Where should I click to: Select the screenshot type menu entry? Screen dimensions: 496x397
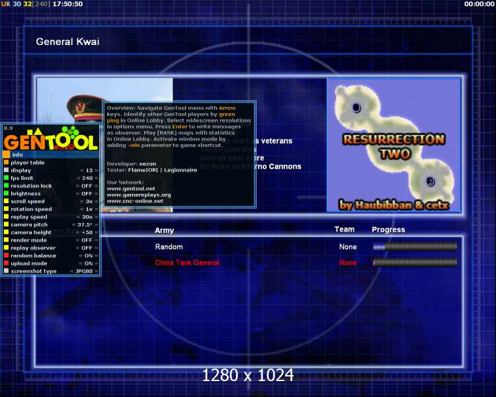[51, 271]
